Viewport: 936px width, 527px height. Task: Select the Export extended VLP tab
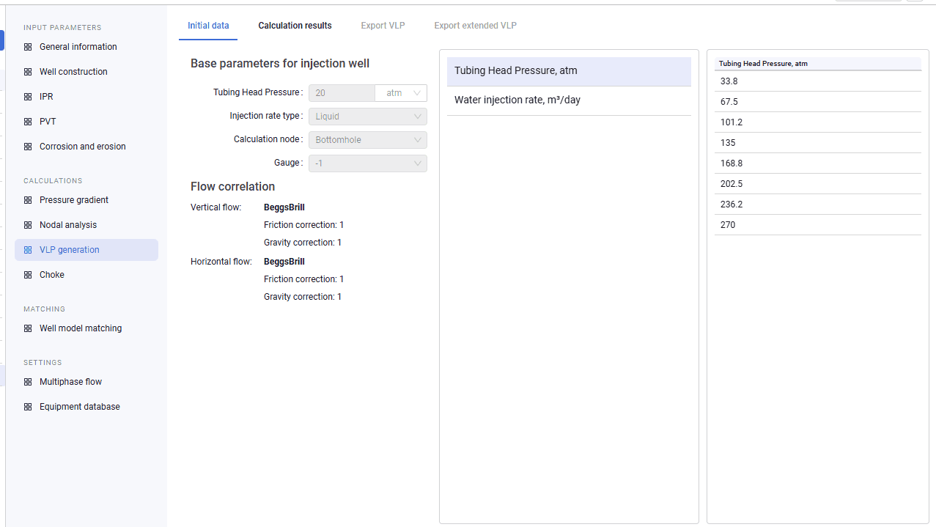(475, 26)
